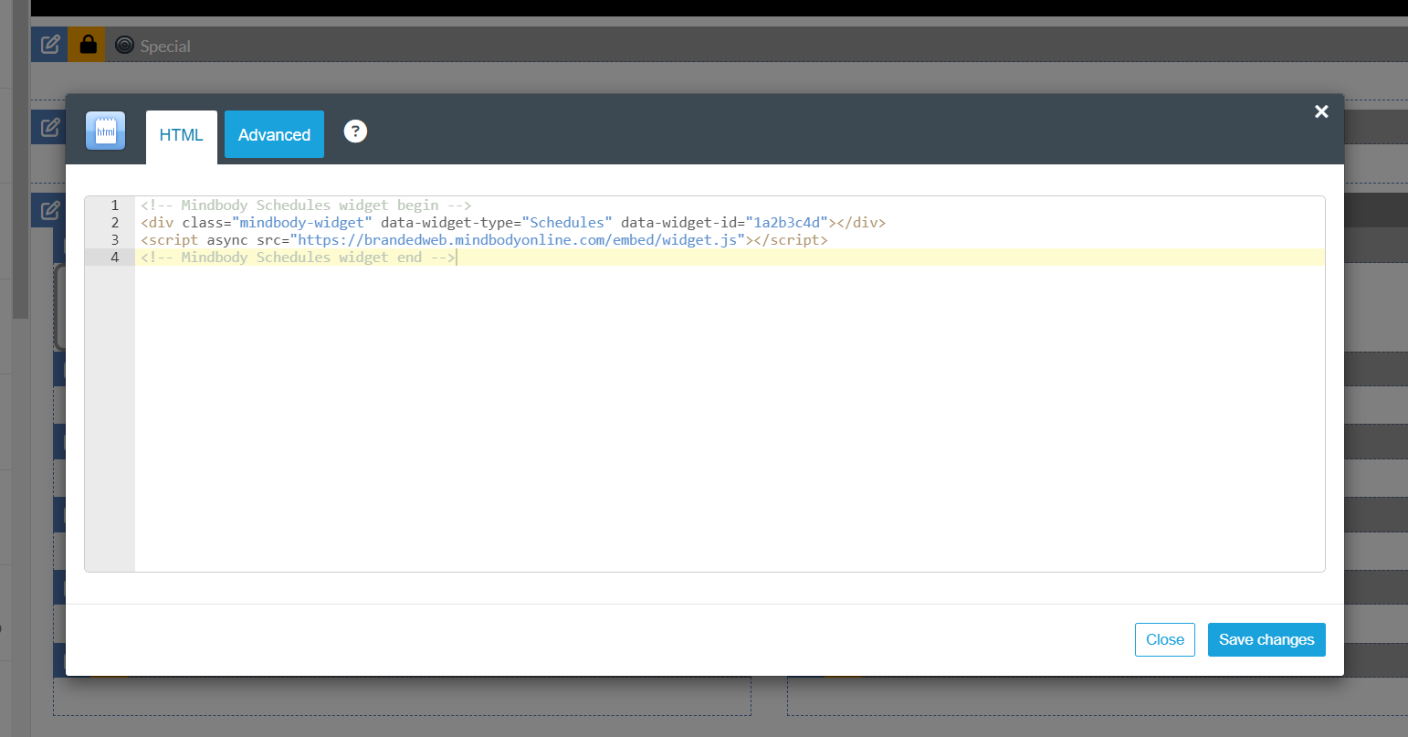
Task: Click the orange lock icon
Action: point(88,44)
